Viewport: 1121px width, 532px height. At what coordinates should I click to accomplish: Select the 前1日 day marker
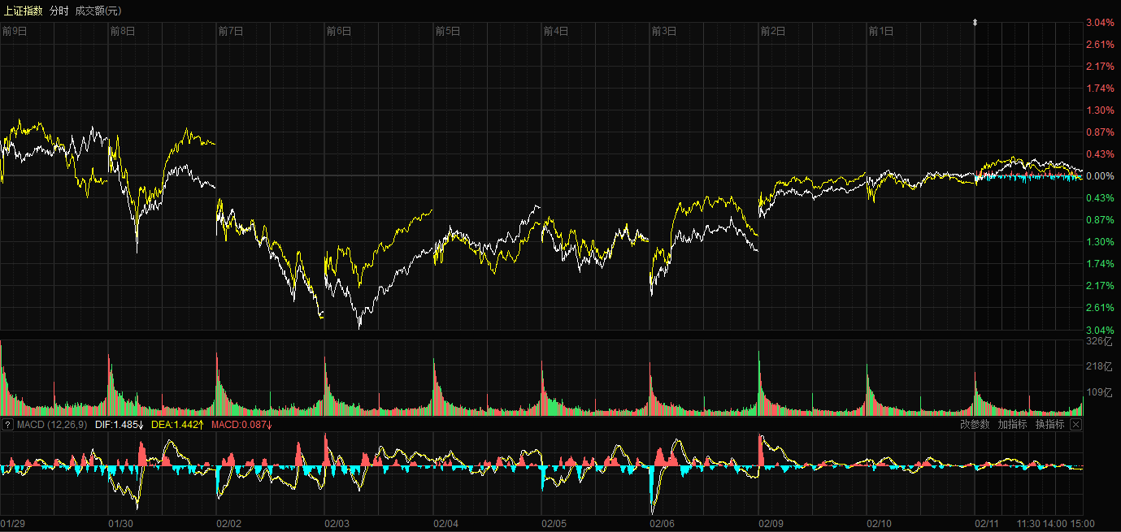pyautogui.click(x=881, y=32)
